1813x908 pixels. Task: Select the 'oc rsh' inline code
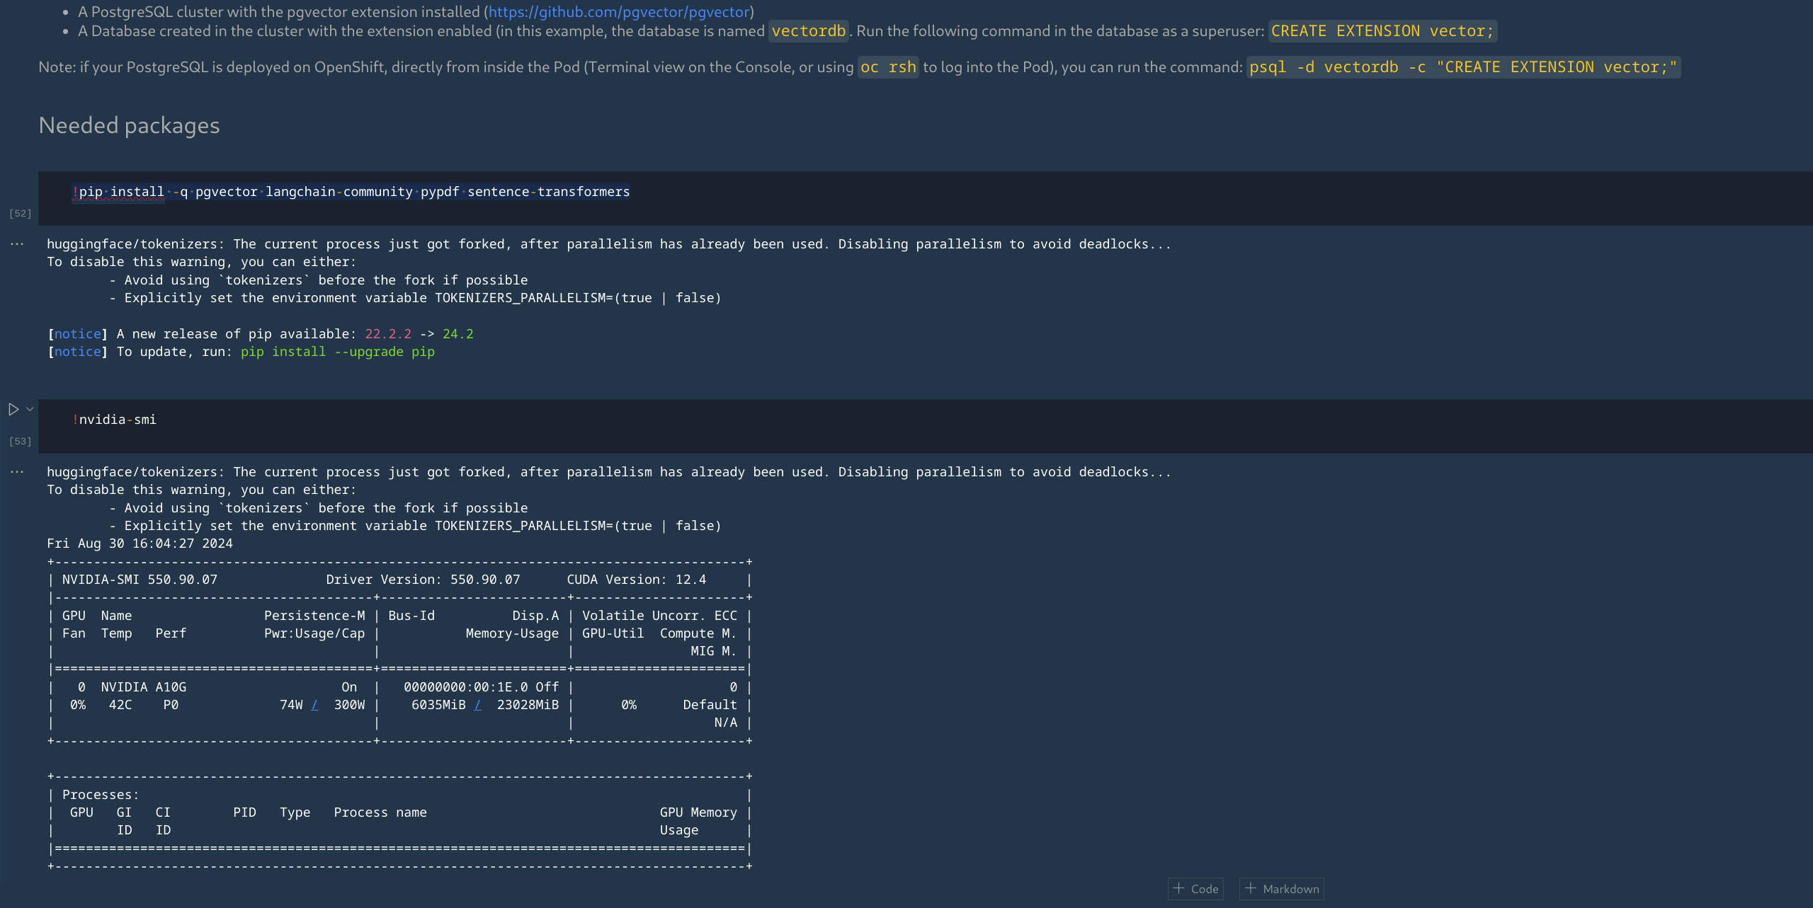point(888,67)
